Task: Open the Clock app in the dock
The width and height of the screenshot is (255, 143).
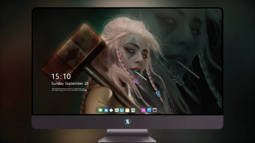Action: tap(111, 110)
